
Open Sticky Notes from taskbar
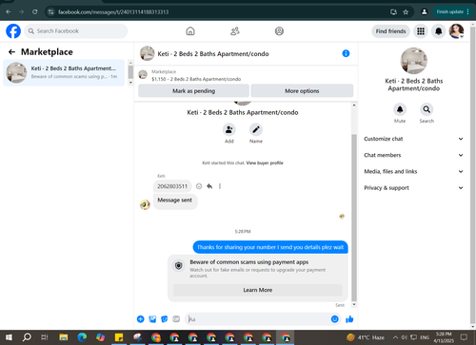119,337
